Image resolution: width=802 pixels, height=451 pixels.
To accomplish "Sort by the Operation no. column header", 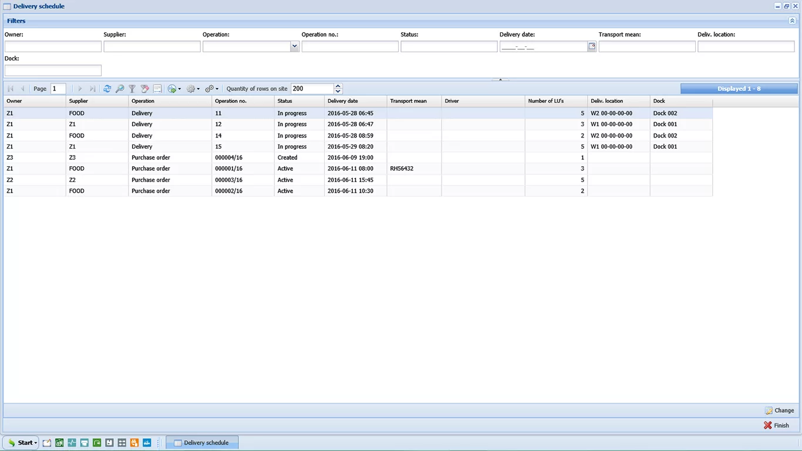I will [243, 101].
